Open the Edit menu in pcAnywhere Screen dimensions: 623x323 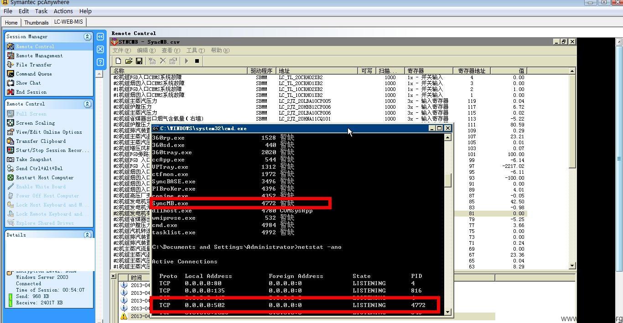[x=24, y=11]
